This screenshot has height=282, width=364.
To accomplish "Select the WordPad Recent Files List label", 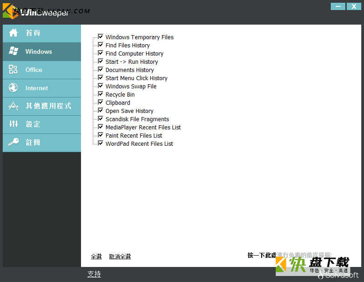I will [139, 144].
